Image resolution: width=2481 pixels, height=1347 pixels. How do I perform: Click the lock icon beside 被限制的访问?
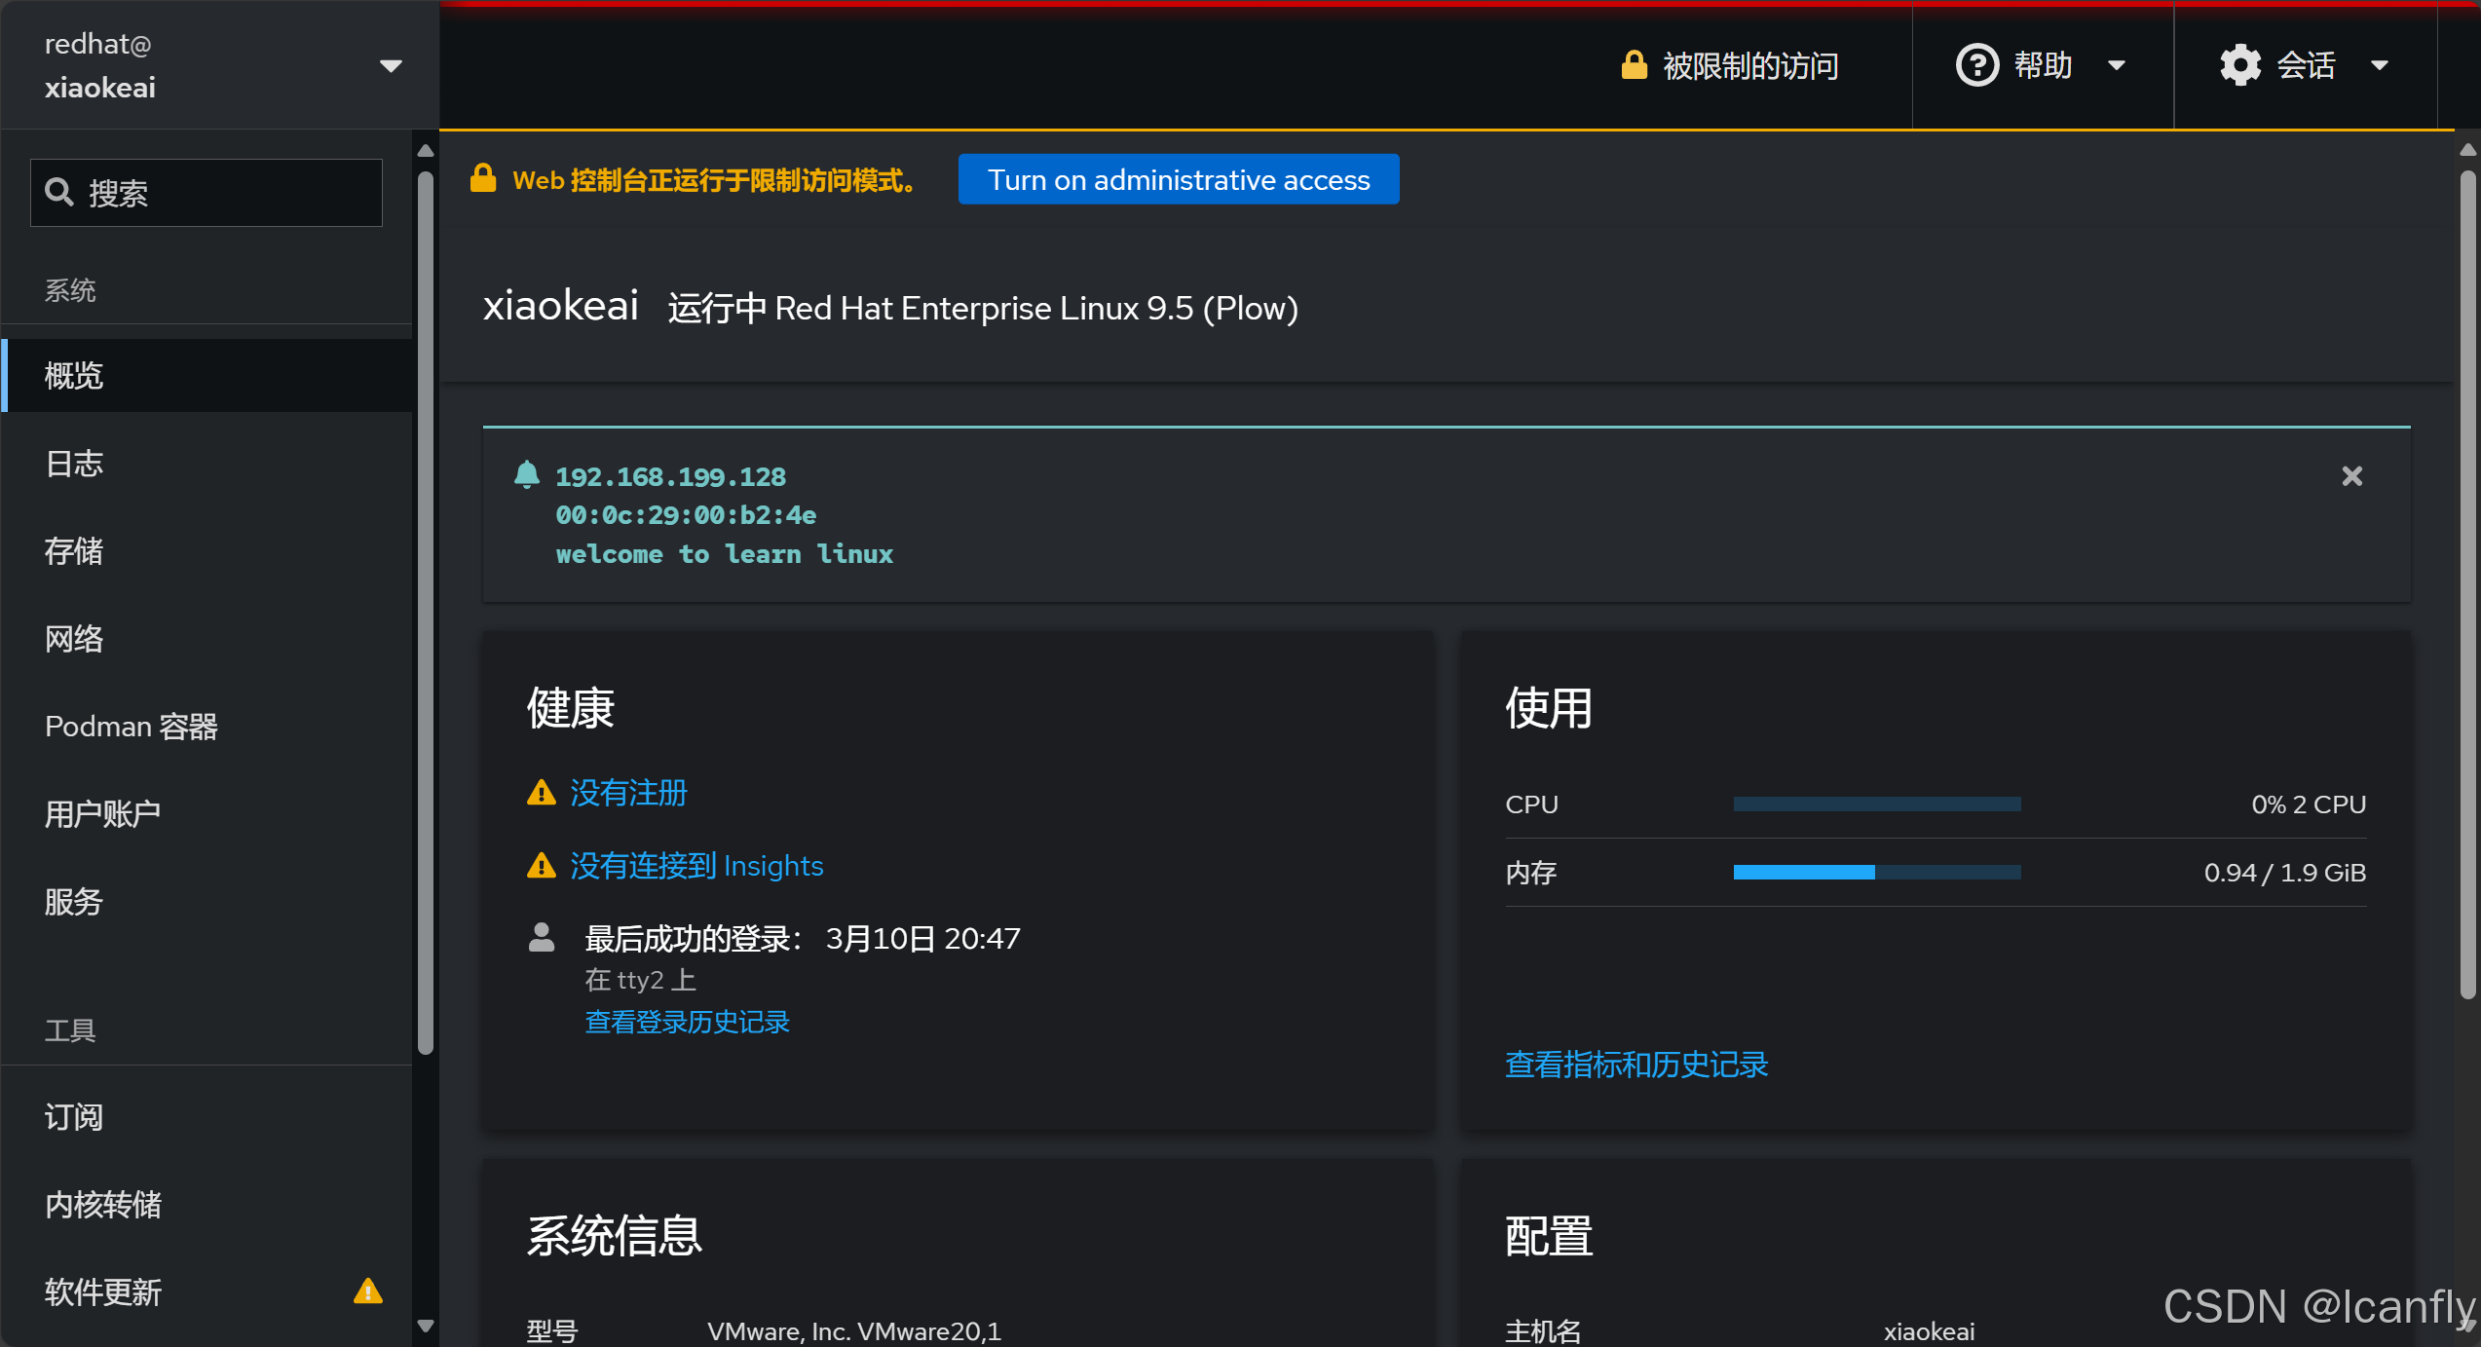tap(1634, 64)
